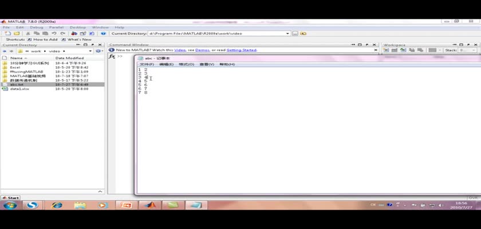Expand the work video address bar dropdown
Screen dimensions: 481x229
pos(90,51)
